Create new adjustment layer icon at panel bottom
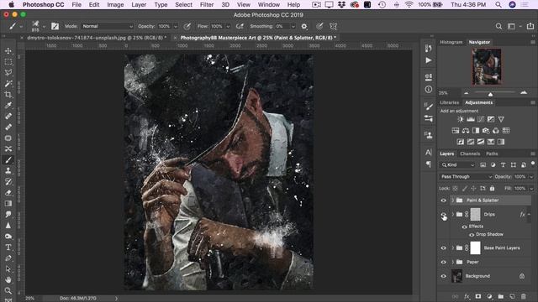 pos(489,296)
